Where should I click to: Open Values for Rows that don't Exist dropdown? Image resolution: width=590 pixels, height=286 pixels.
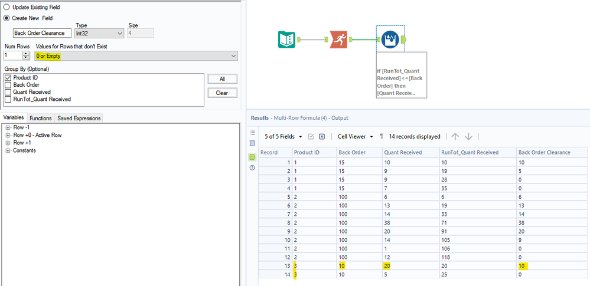136,56
